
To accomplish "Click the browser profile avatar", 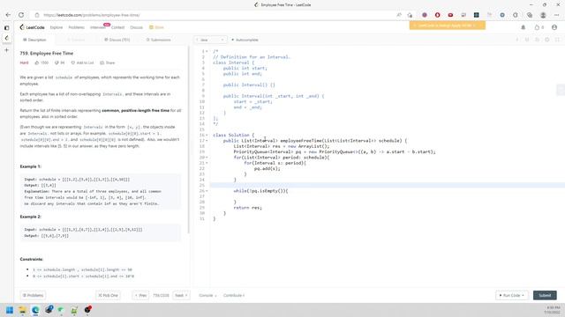I will coord(543,15).
